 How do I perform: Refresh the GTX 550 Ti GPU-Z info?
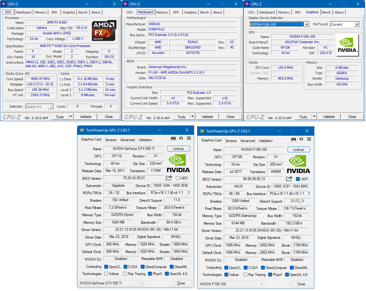181,138
